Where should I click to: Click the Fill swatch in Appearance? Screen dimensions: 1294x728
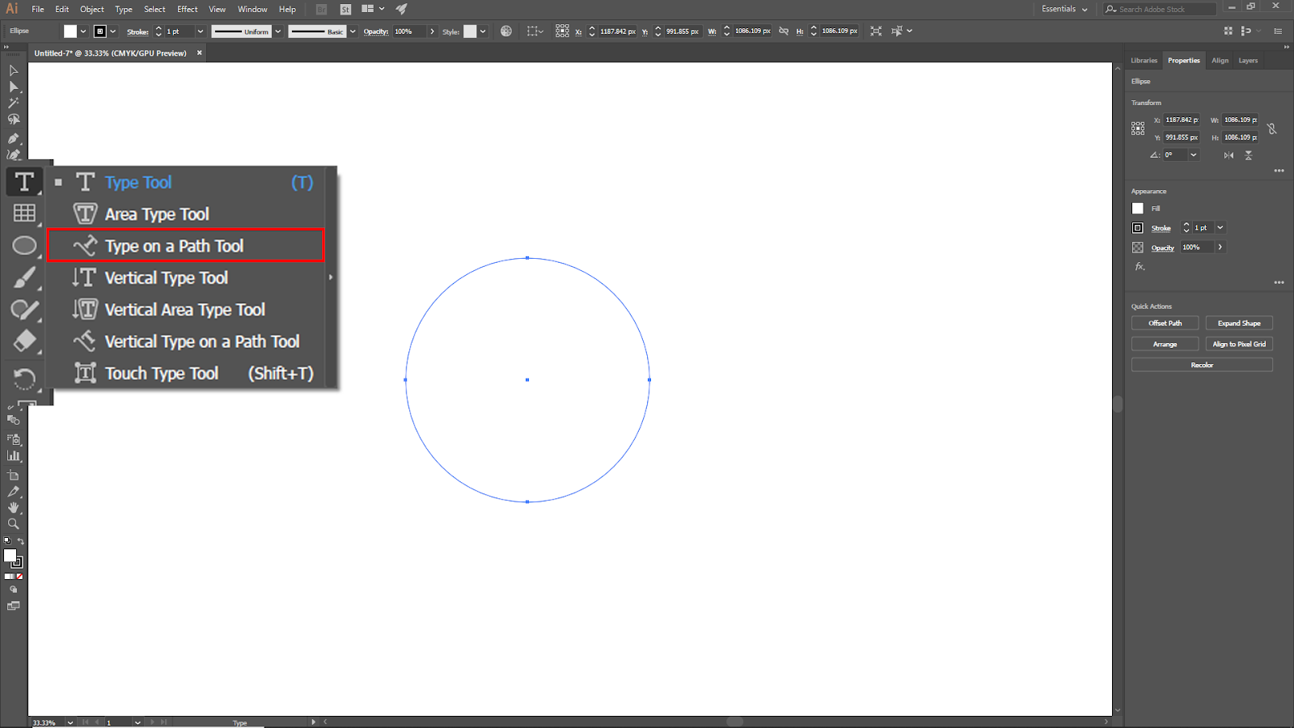pos(1138,209)
